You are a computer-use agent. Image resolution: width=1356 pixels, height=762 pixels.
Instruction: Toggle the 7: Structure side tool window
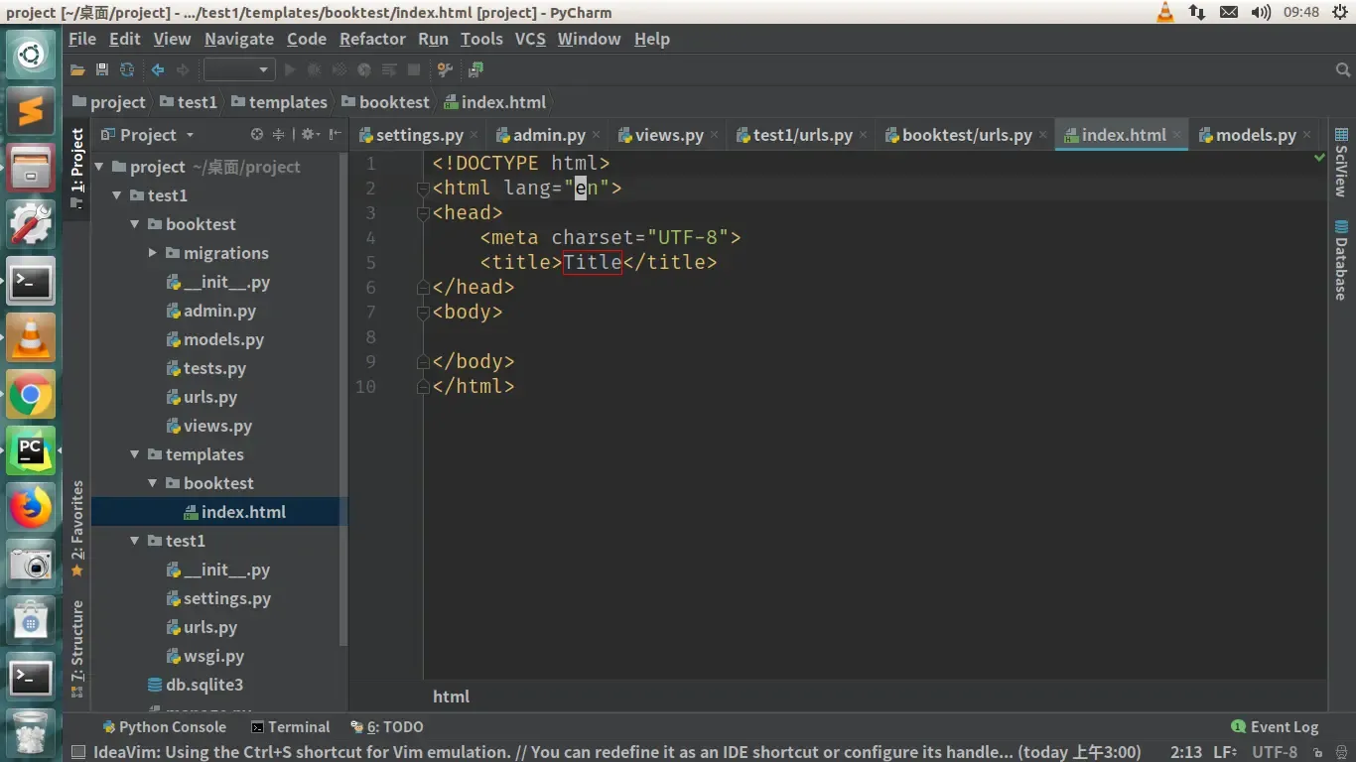pos(77,649)
